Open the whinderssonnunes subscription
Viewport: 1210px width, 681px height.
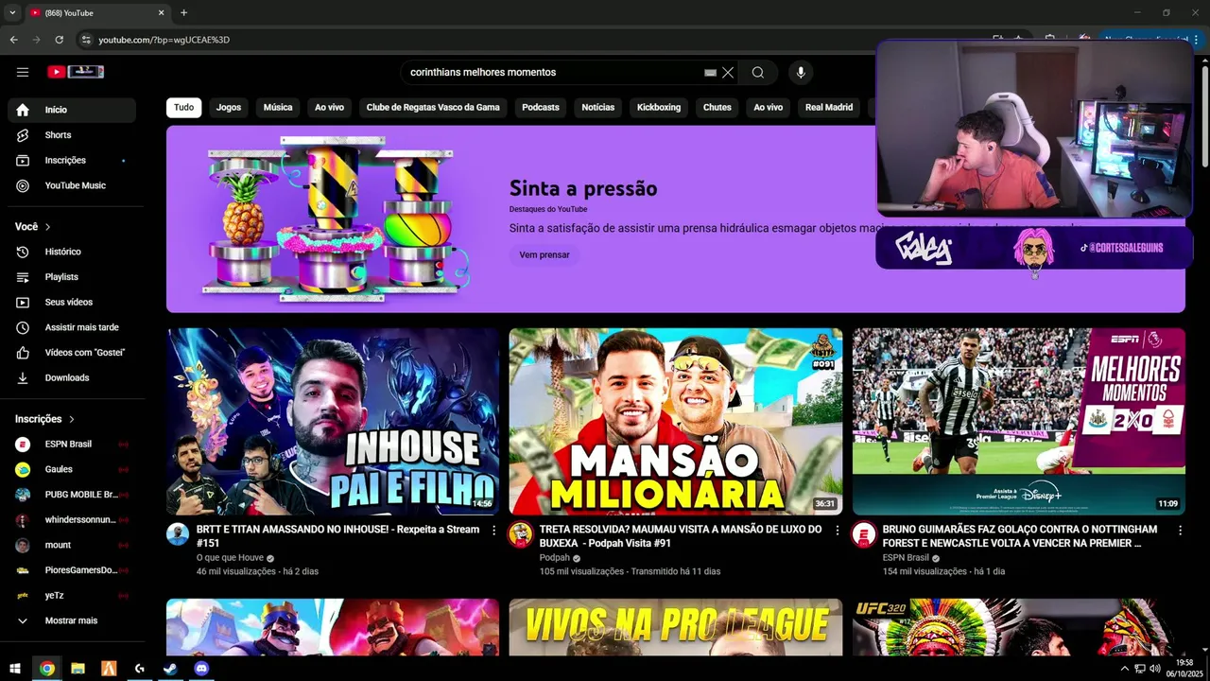(x=72, y=519)
